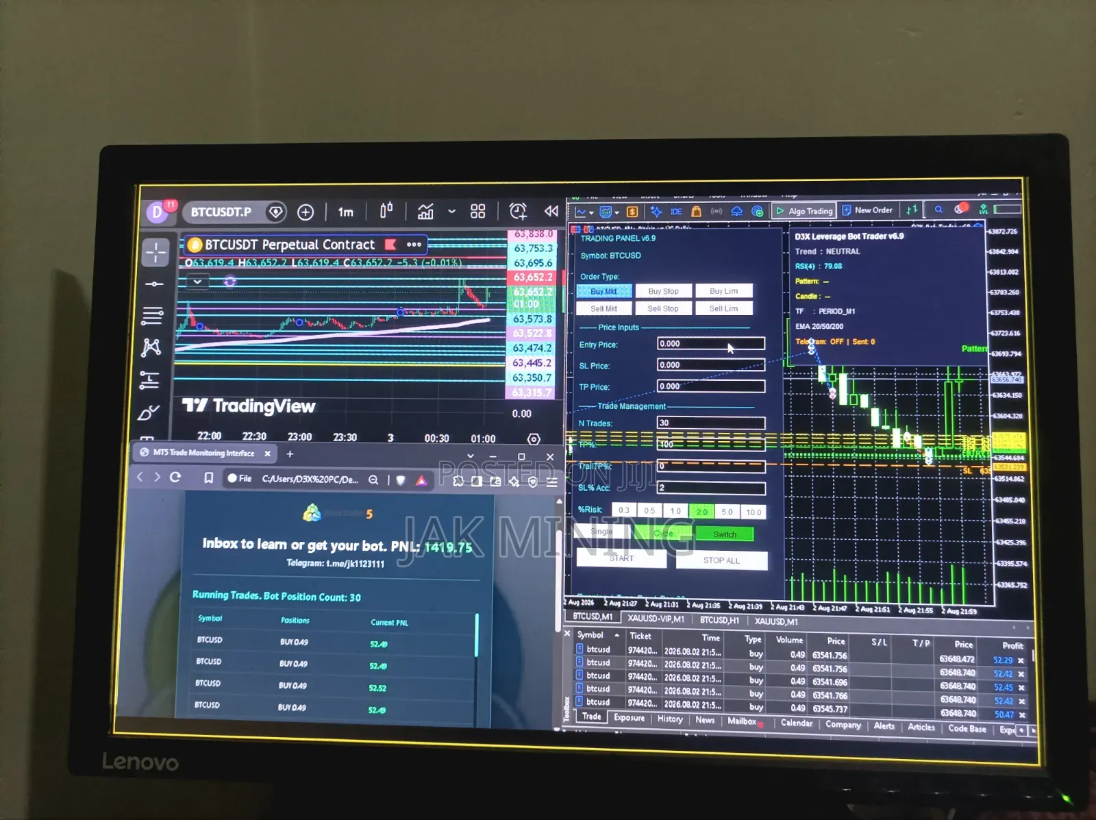Open the D user profile avatar in TradingView

[x=158, y=212]
